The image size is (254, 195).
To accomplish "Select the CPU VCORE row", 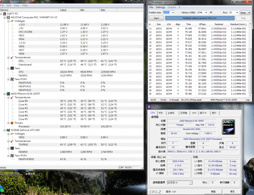I will (71, 32).
